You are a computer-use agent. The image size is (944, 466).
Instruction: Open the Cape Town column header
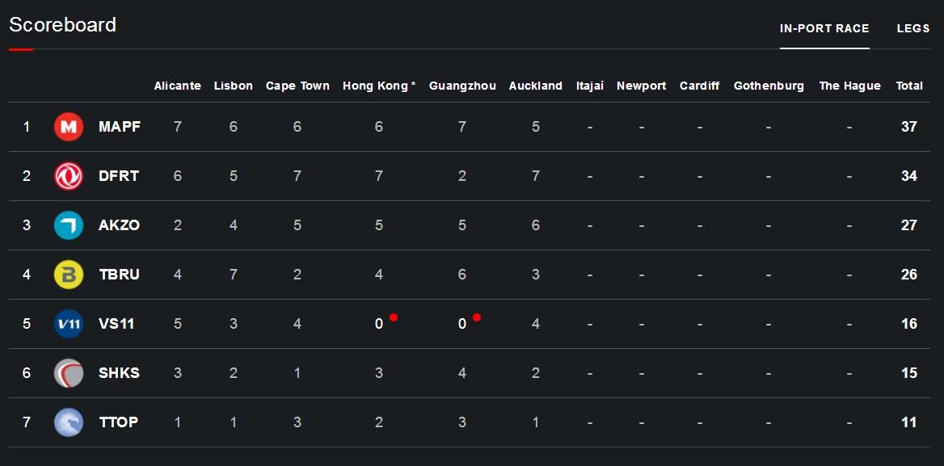point(297,86)
